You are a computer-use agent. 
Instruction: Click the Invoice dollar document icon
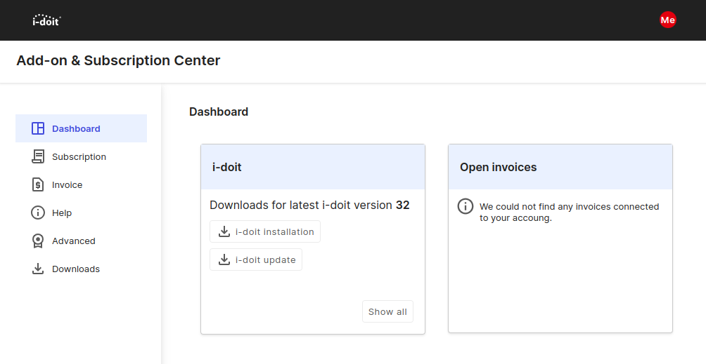tap(38, 184)
